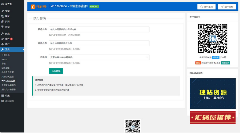Image resolution: width=240 pixels, height=133 pixels.
Task: Select 可用工具 submenu entry
Action: click(x=5, y=55)
